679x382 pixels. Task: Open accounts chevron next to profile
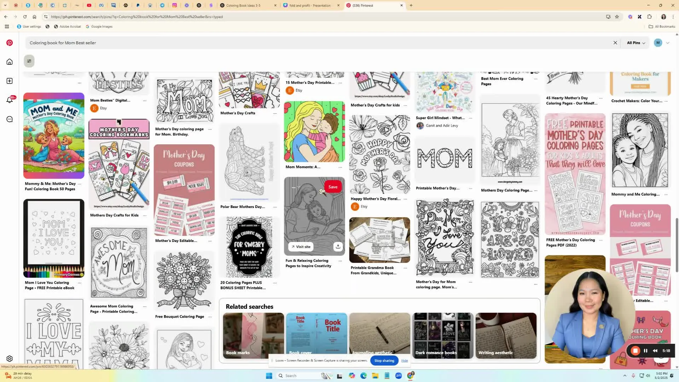pos(667,43)
